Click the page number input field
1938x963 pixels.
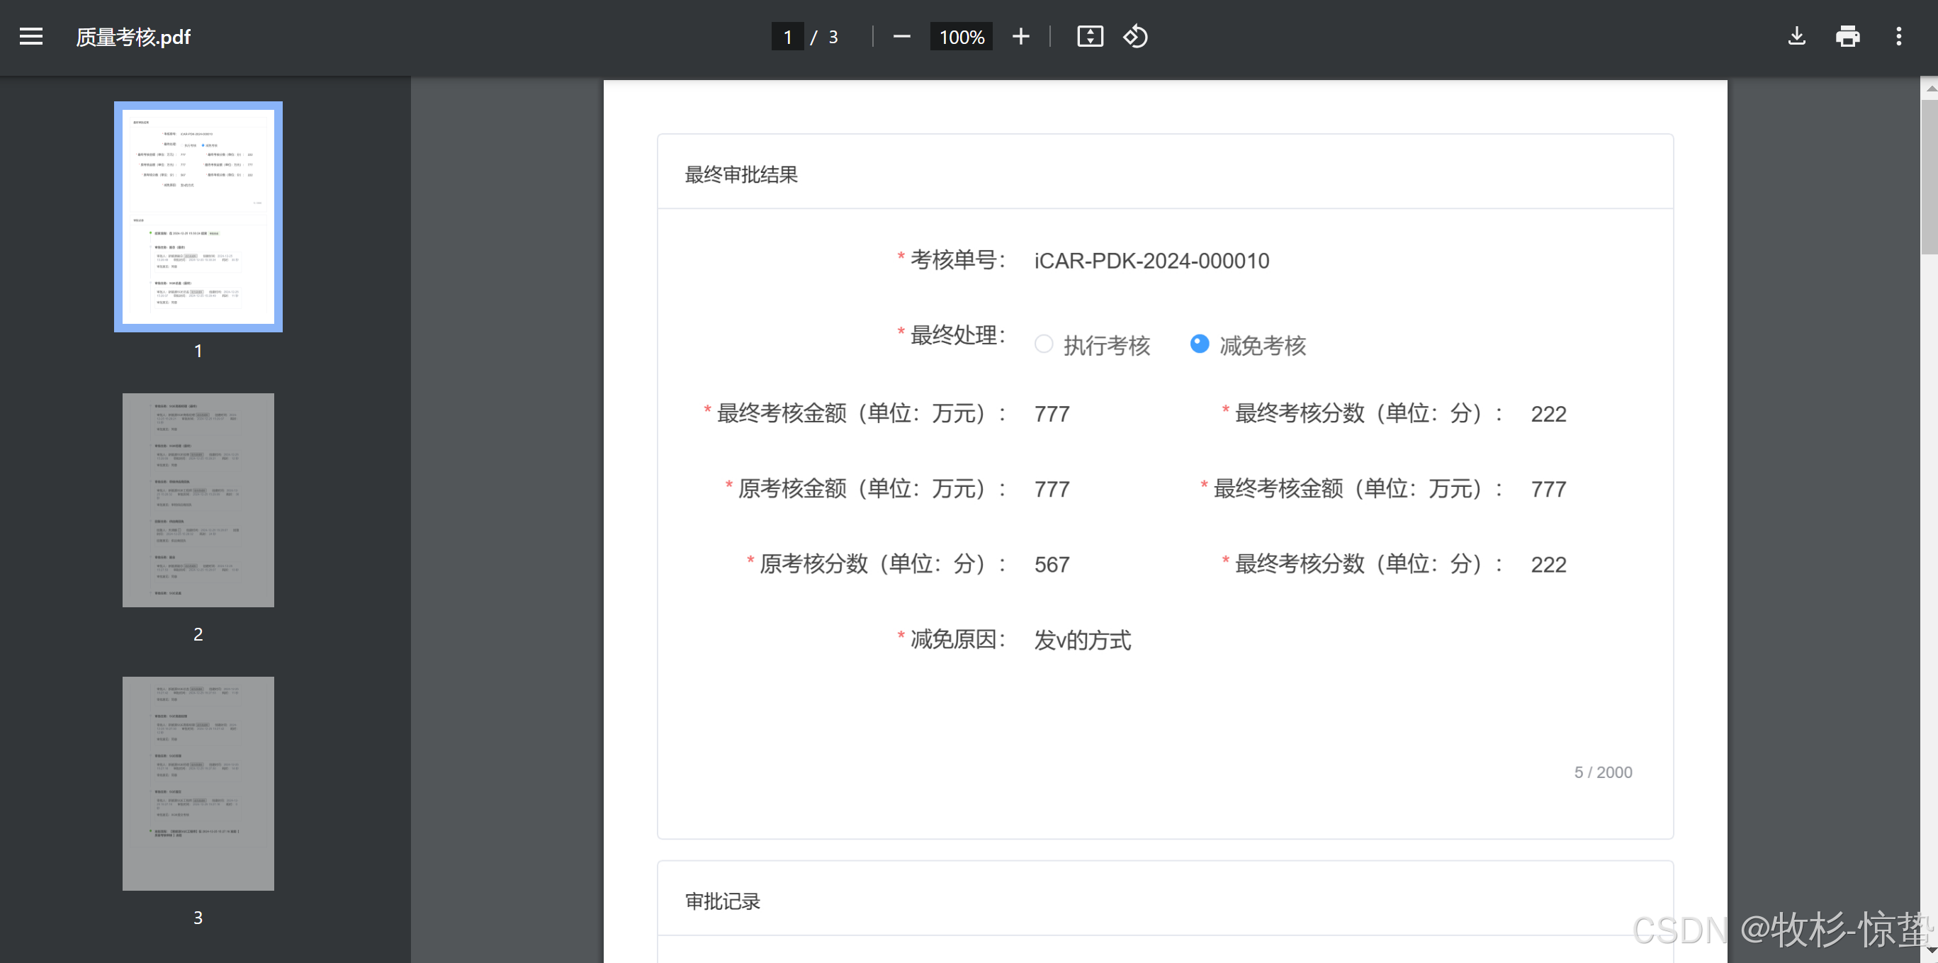(x=787, y=36)
